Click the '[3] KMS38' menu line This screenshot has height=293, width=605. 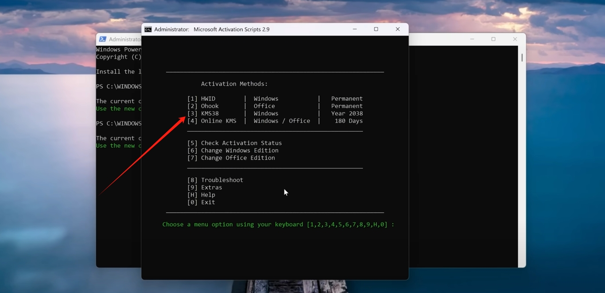click(275, 113)
